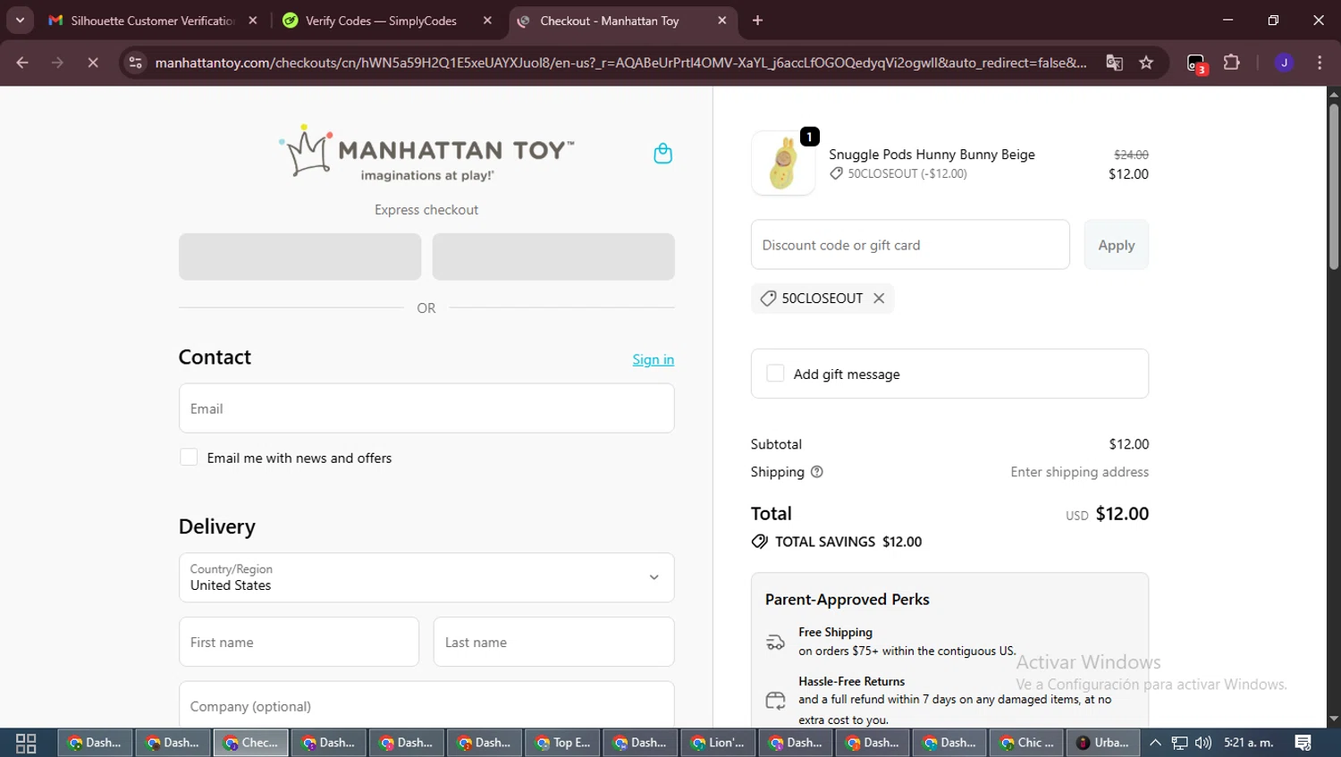The width and height of the screenshot is (1341, 757).
Task: Click the 50CLOSEOUT (-$12.00) line text
Action: pyautogui.click(x=907, y=173)
